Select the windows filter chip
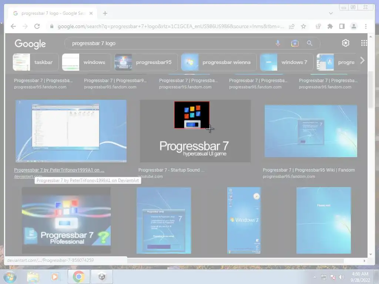 point(87,62)
